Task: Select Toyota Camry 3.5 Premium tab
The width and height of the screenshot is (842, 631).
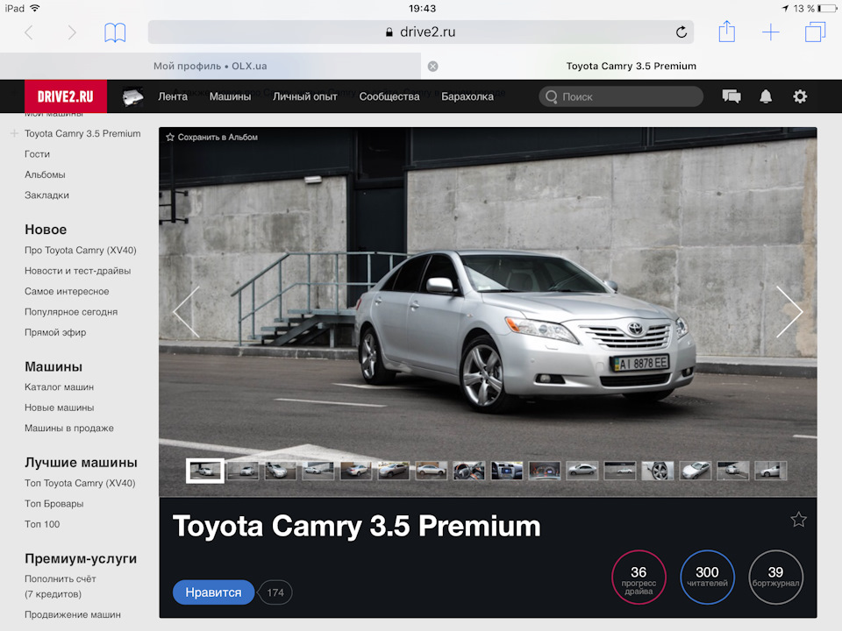Action: (631, 66)
